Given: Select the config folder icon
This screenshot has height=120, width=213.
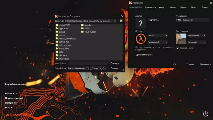Looking at the screenshot, I should [x=57, y=32].
